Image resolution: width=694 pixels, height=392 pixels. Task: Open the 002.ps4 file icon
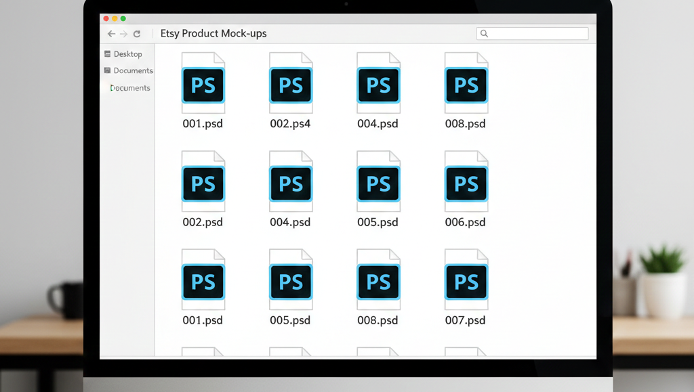point(291,84)
